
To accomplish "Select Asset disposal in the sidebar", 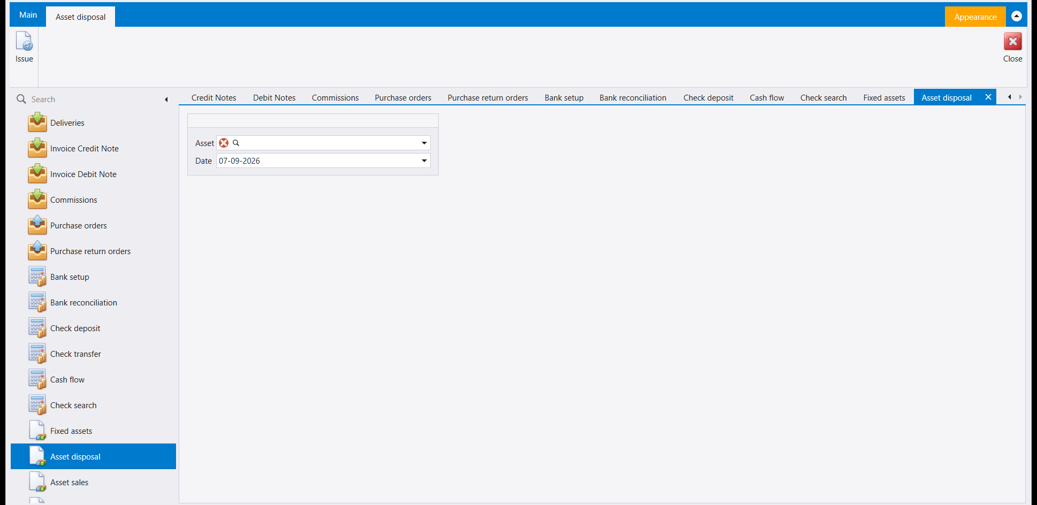I will (93, 456).
